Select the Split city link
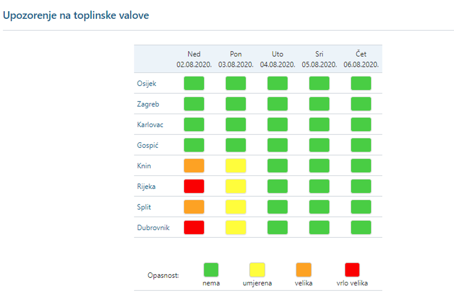454x306 pixels. tap(144, 207)
